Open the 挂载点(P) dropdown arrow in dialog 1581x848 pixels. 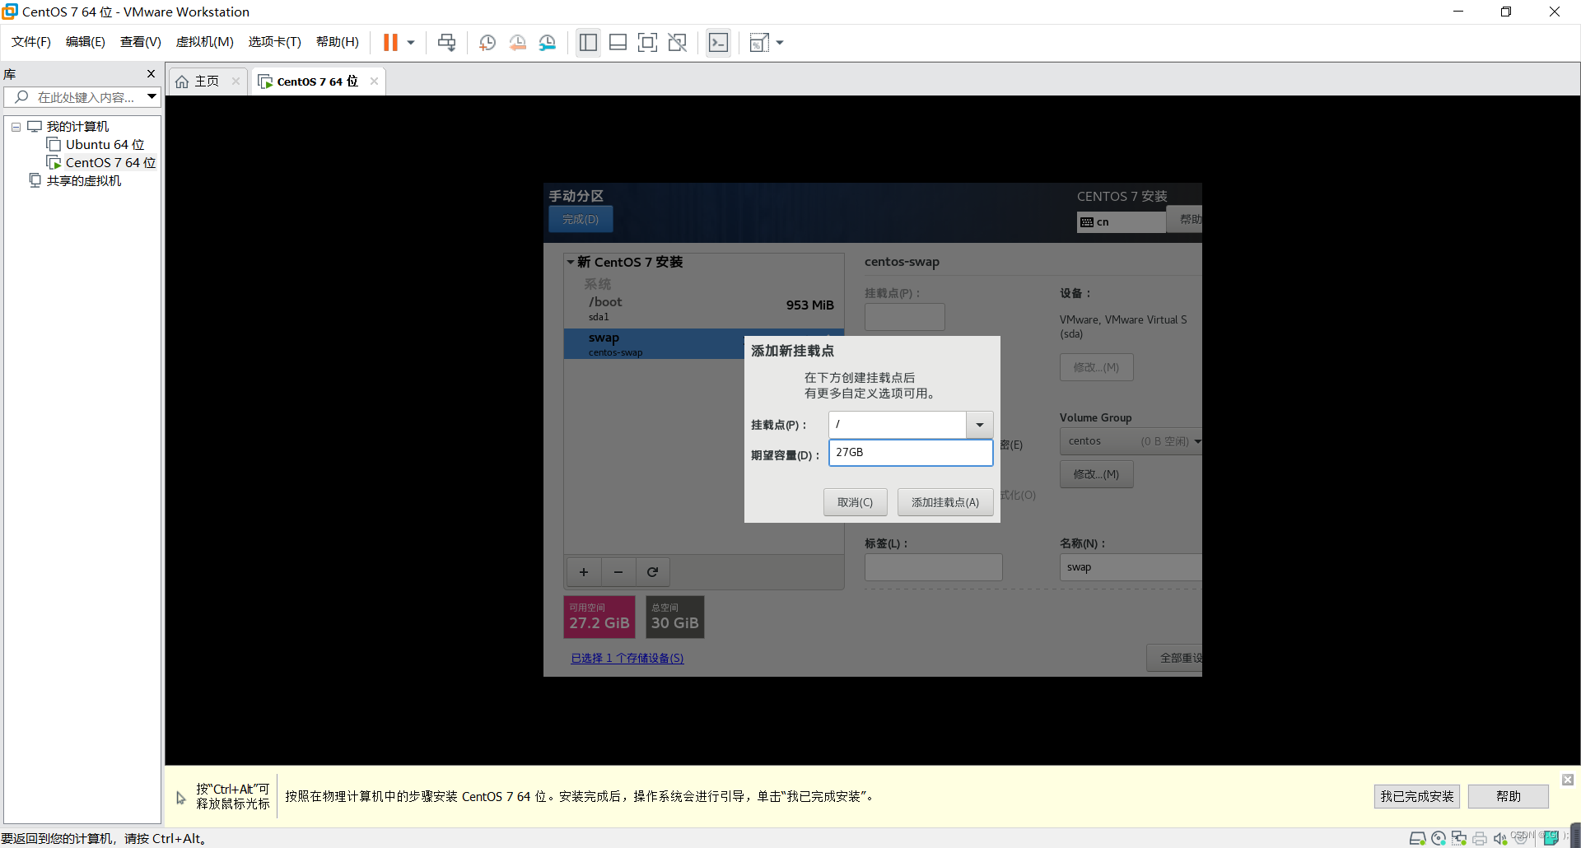click(979, 425)
